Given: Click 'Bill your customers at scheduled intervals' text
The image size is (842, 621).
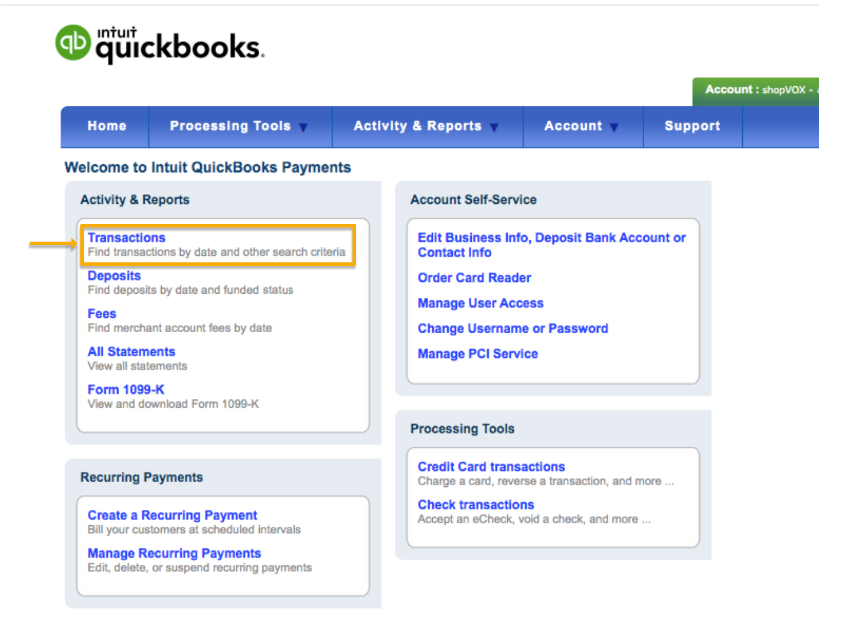Looking at the screenshot, I should 194,530.
